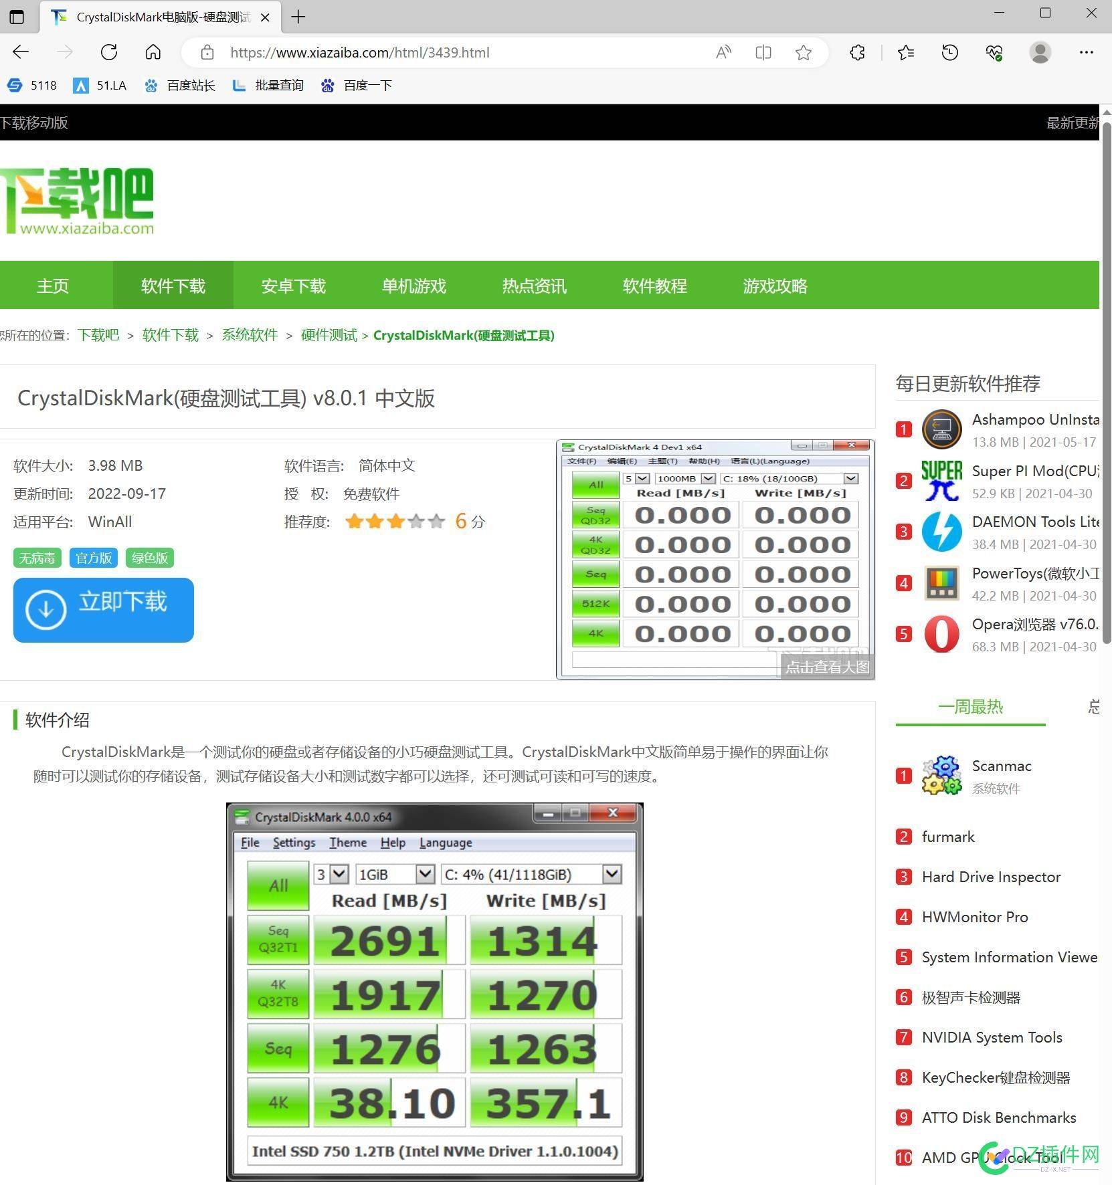
Task: Open NVIDIA System Tools link
Action: tap(992, 1037)
